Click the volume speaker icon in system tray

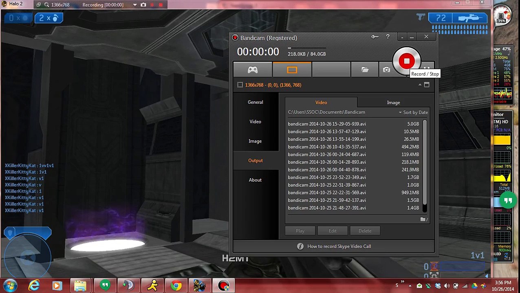[x=447, y=286]
